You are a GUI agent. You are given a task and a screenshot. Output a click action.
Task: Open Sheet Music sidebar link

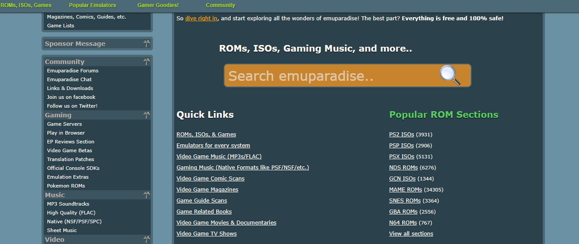click(62, 230)
